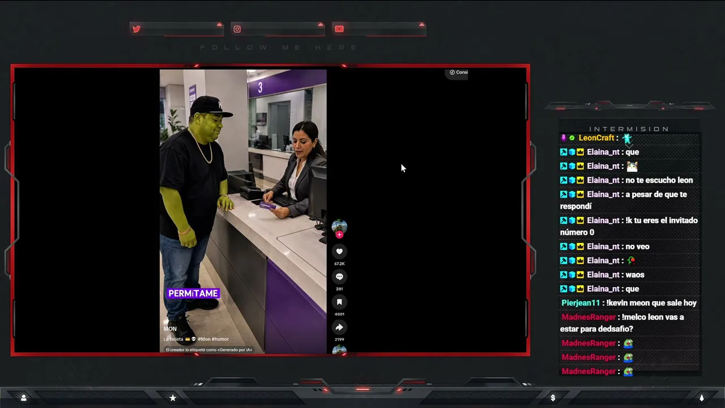Click the crown badge on the 'waos' message
The image size is (725, 408).
pos(580,275)
